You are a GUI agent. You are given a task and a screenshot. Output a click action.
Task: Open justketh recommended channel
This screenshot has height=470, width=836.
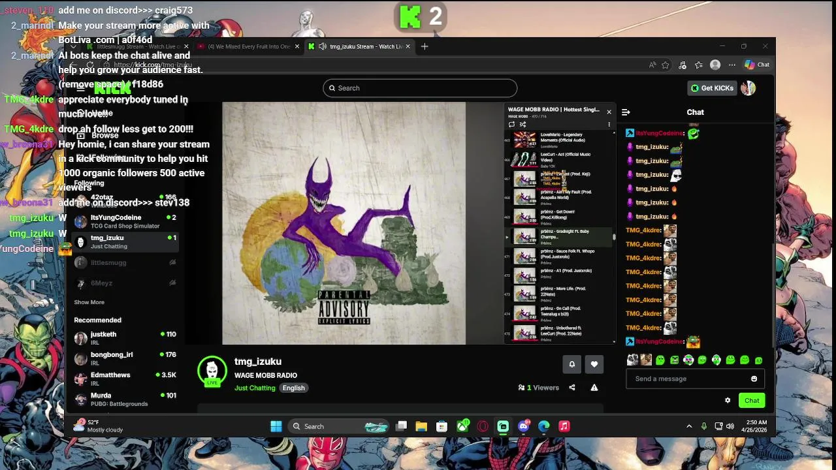125,337
